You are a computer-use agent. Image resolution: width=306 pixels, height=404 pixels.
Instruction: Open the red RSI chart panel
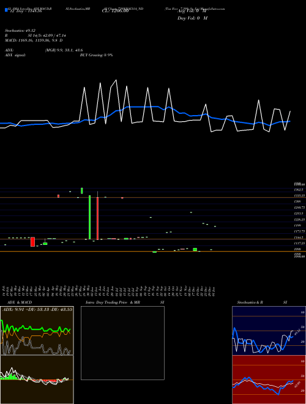[x=269, y=380]
